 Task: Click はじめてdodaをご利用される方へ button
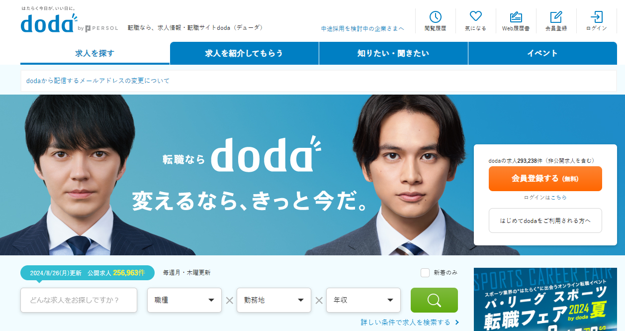545,221
